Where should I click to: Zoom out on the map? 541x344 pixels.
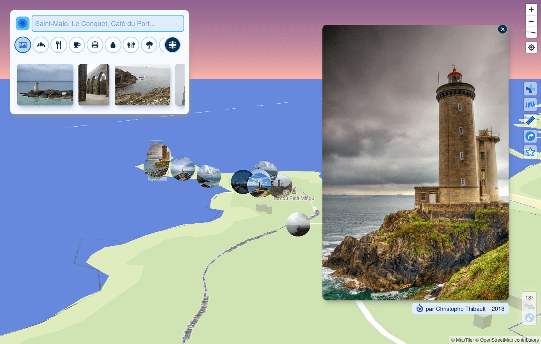(531, 21)
